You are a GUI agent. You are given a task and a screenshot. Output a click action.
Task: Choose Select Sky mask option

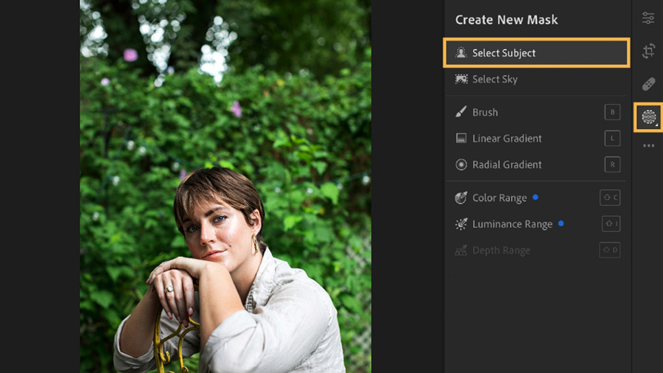tap(495, 80)
